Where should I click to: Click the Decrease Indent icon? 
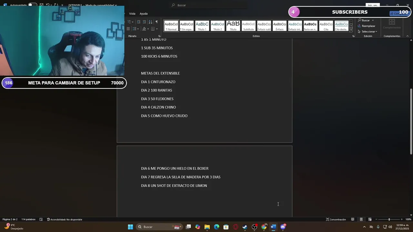138,22
